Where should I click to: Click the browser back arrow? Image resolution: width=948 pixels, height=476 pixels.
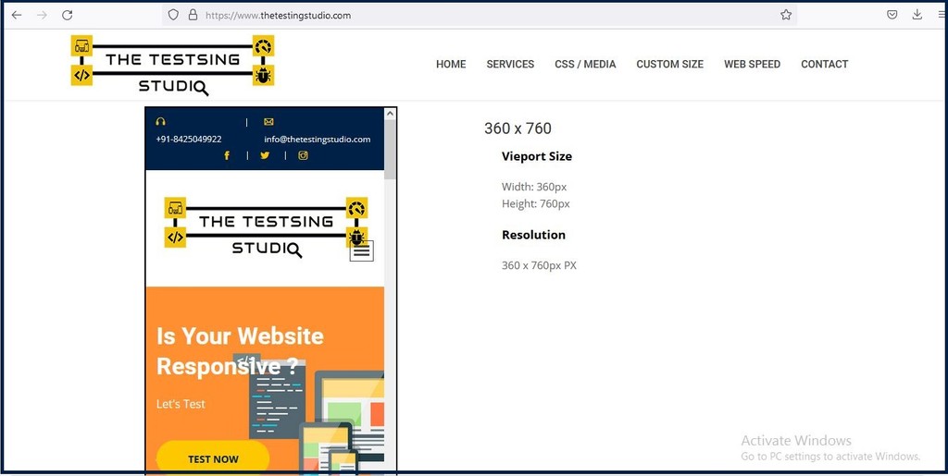17,15
